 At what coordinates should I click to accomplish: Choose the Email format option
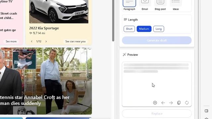tap(145, 5)
